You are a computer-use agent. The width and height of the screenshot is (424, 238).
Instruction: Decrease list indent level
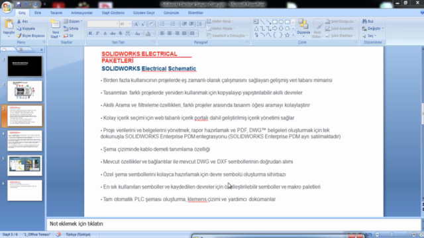pos(184,24)
